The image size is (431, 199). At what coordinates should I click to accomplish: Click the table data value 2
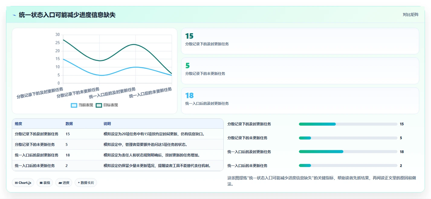pyautogui.click(x=66, y=165)
